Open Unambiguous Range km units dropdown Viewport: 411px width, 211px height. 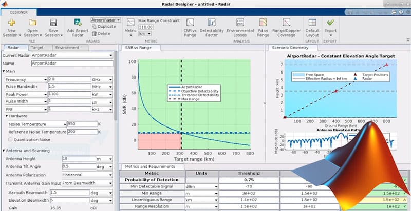(202, 200)
